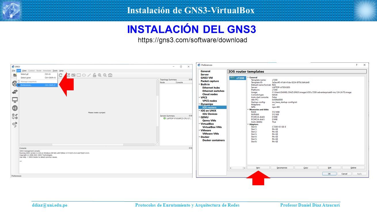The image size is (377, 212).
Task: Select Ethernet switches in Preferences tree
Action: pos(213,91)
